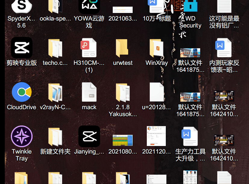Select the u=20128... blank file

click(x=157, y=92)
